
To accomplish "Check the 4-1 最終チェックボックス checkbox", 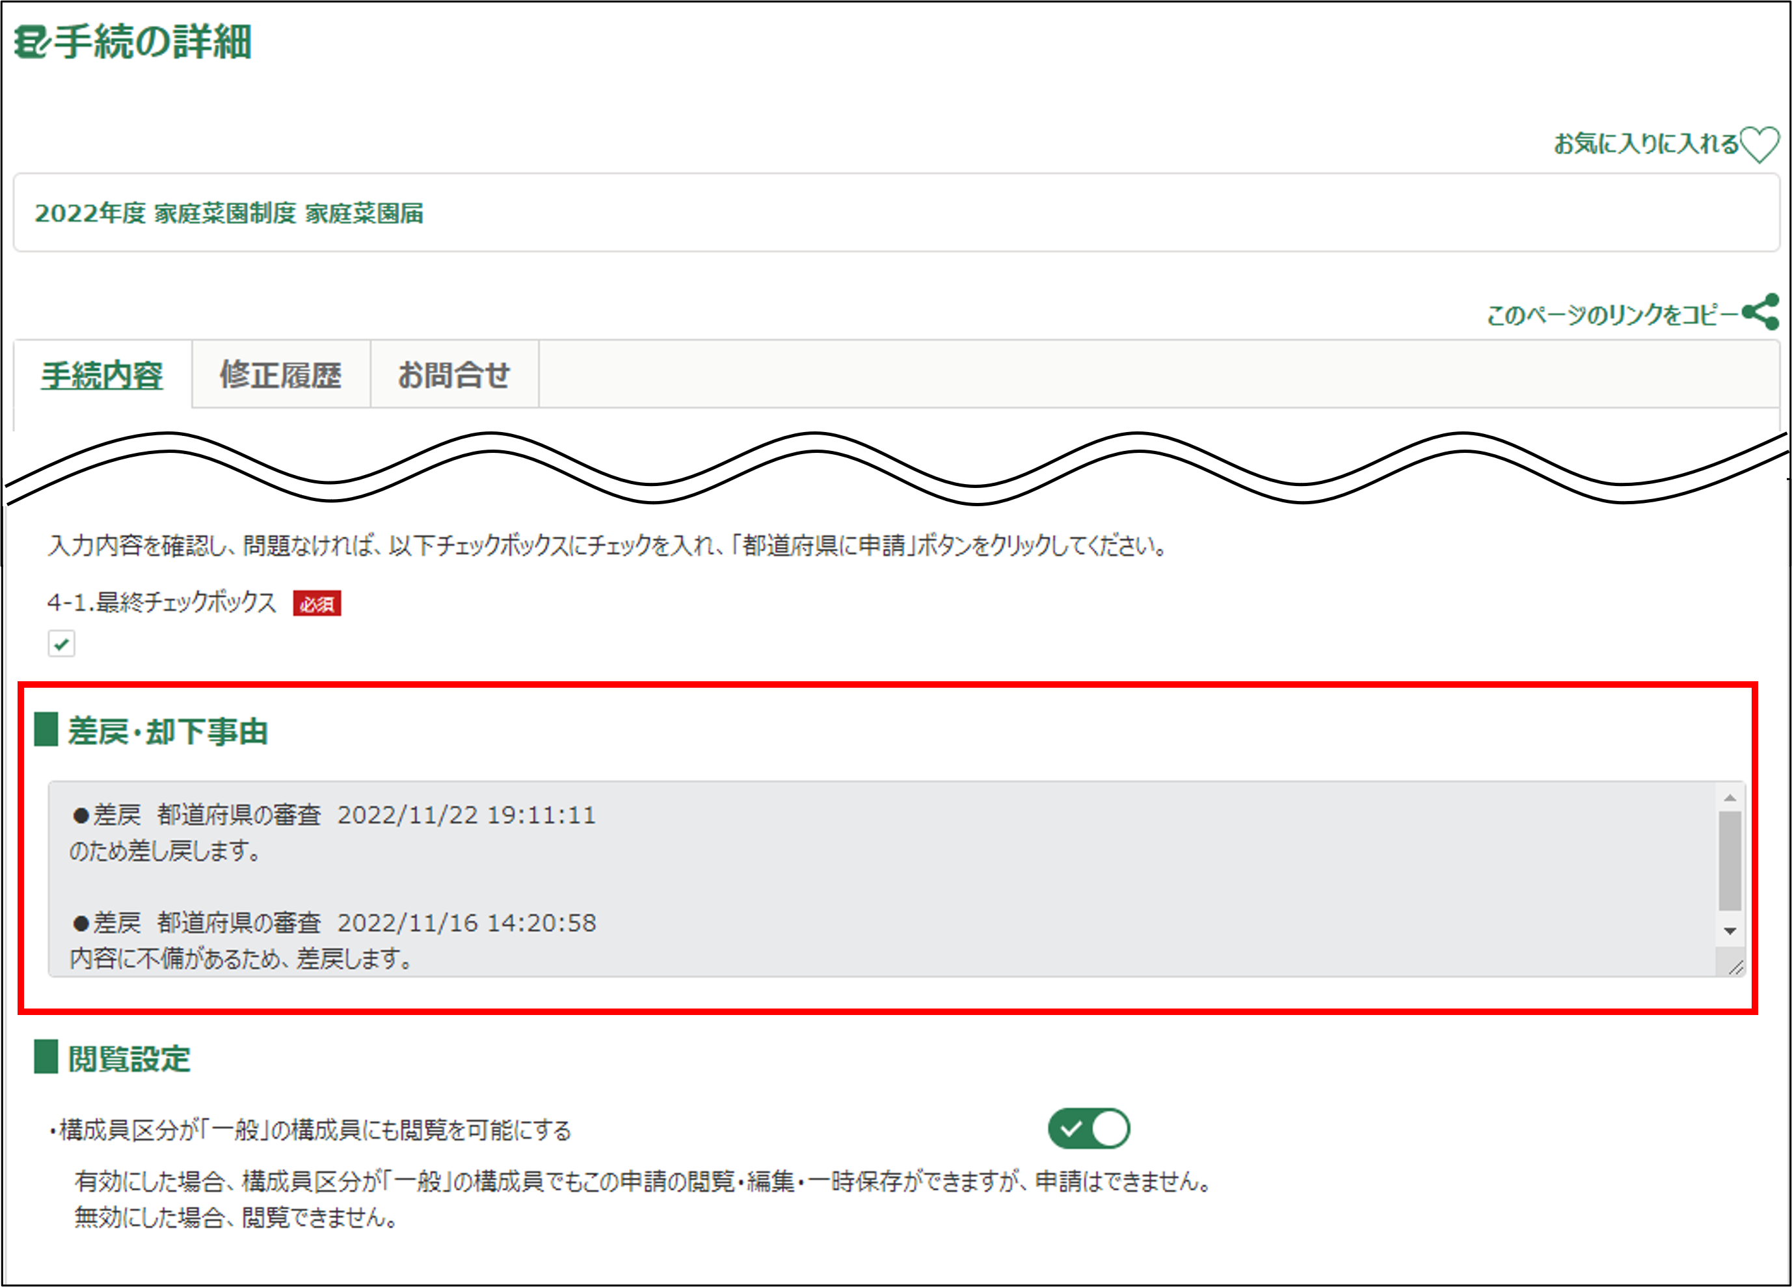I will [62, 643].
